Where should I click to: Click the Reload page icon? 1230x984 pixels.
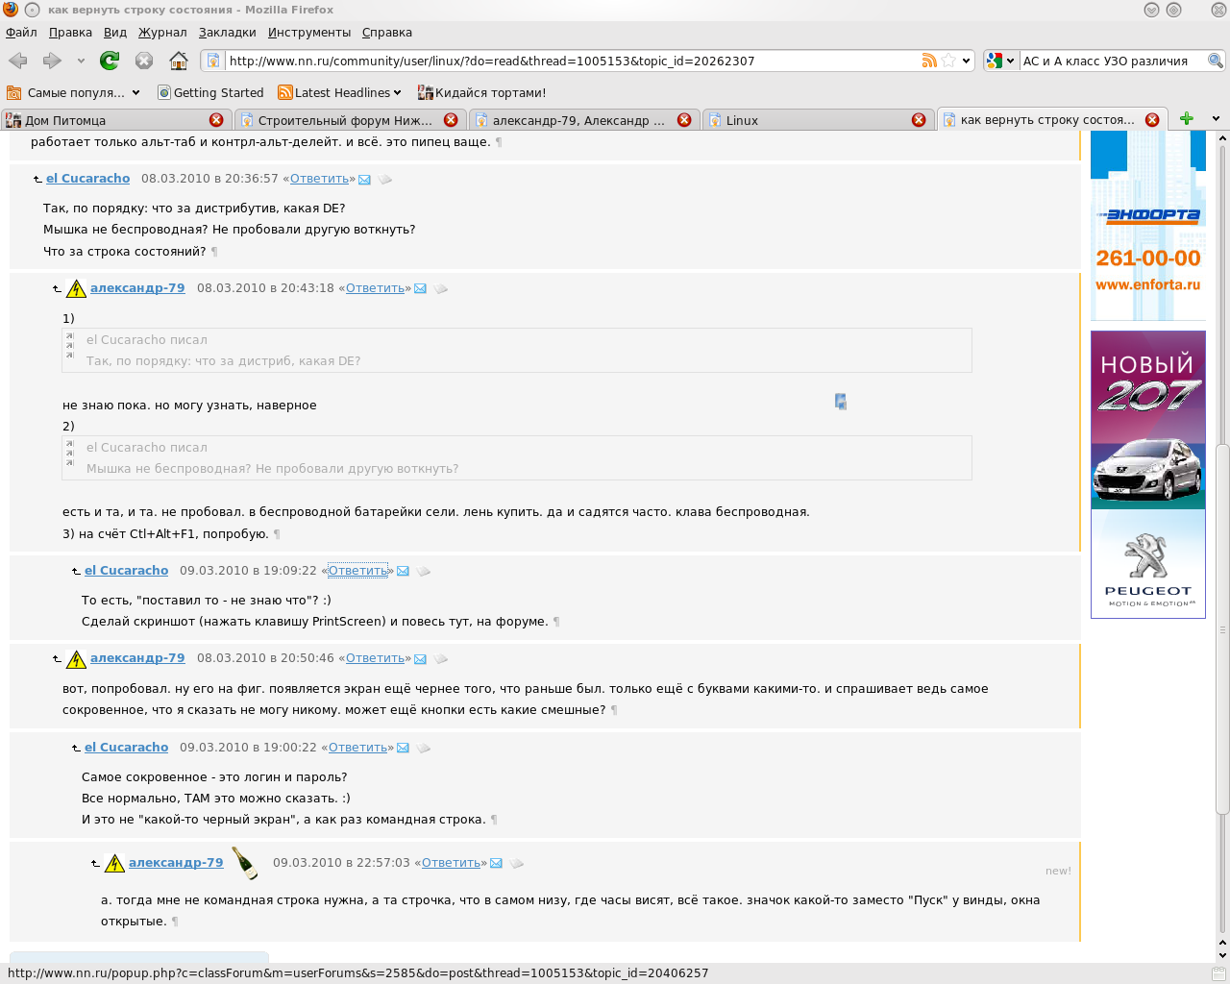110,61
